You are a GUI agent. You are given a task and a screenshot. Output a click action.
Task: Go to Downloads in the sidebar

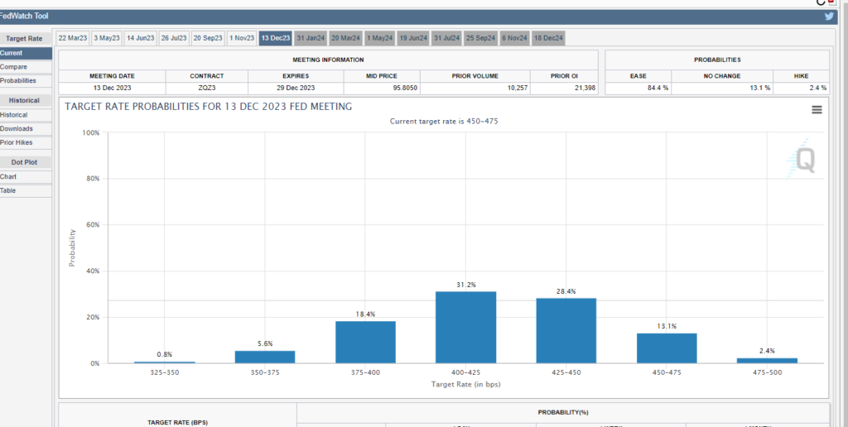tap(17, 129)
